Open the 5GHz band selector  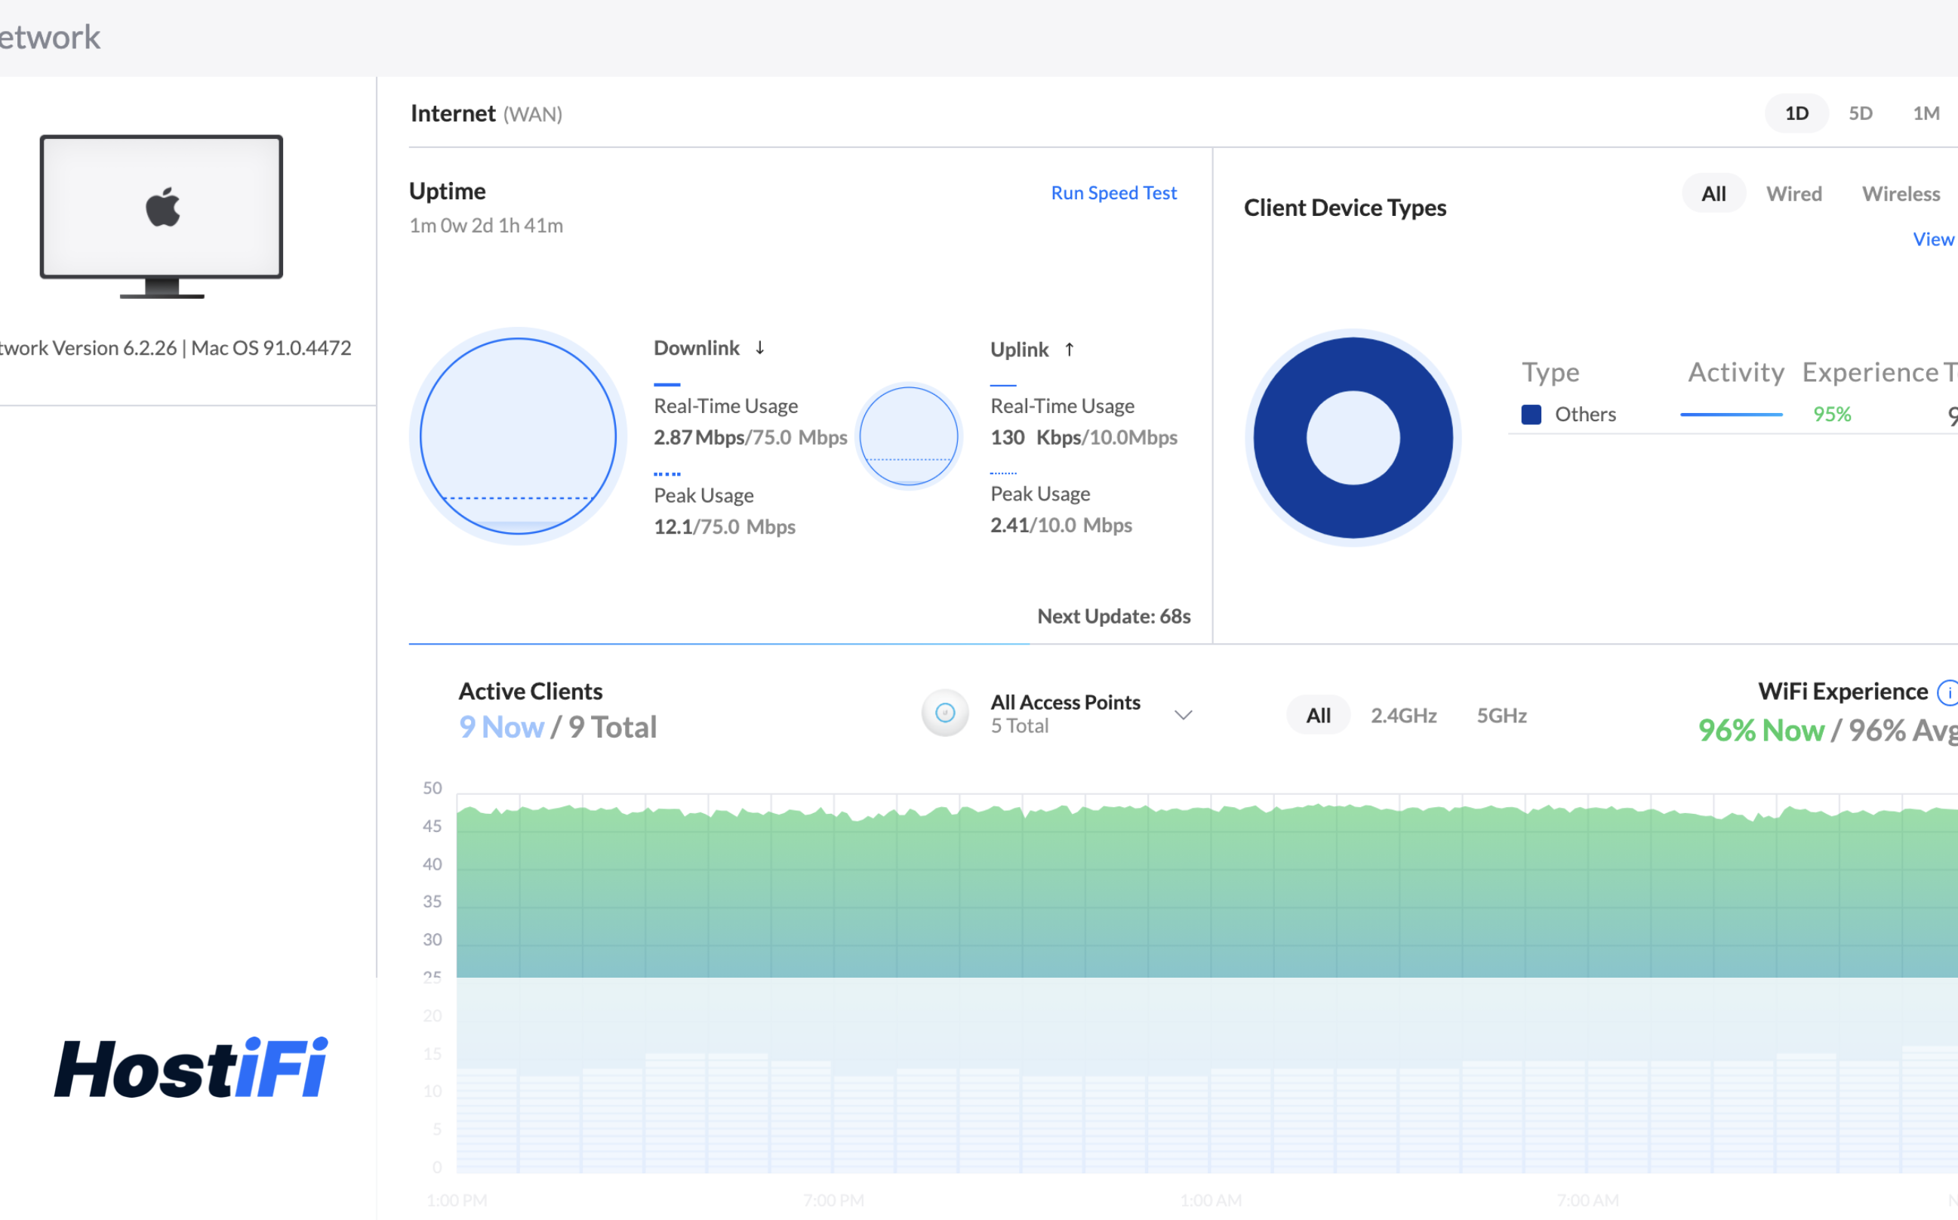click(1501, 715)
